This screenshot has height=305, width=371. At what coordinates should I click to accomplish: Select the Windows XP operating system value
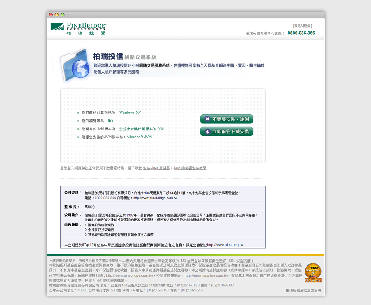(130, 112)
